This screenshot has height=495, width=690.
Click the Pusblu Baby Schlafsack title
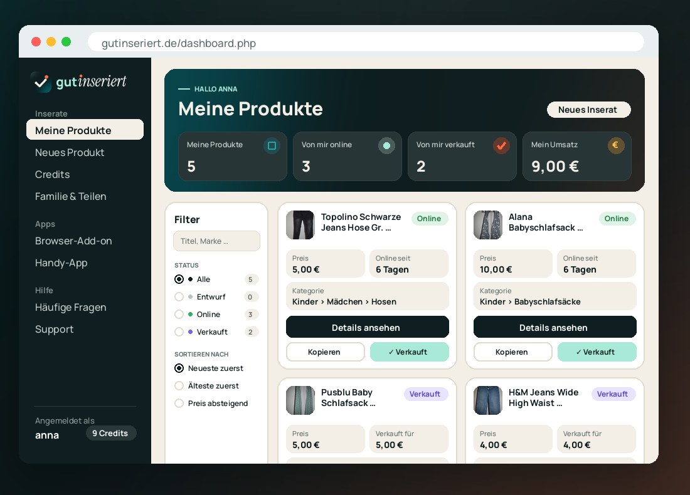348,397
